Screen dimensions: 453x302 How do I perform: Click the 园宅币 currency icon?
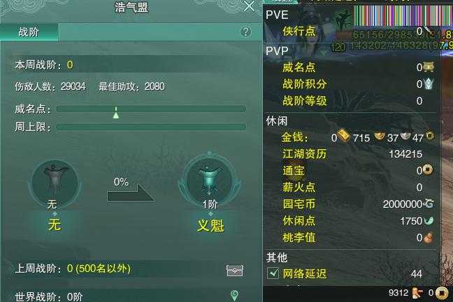click(x=429, y=204)
